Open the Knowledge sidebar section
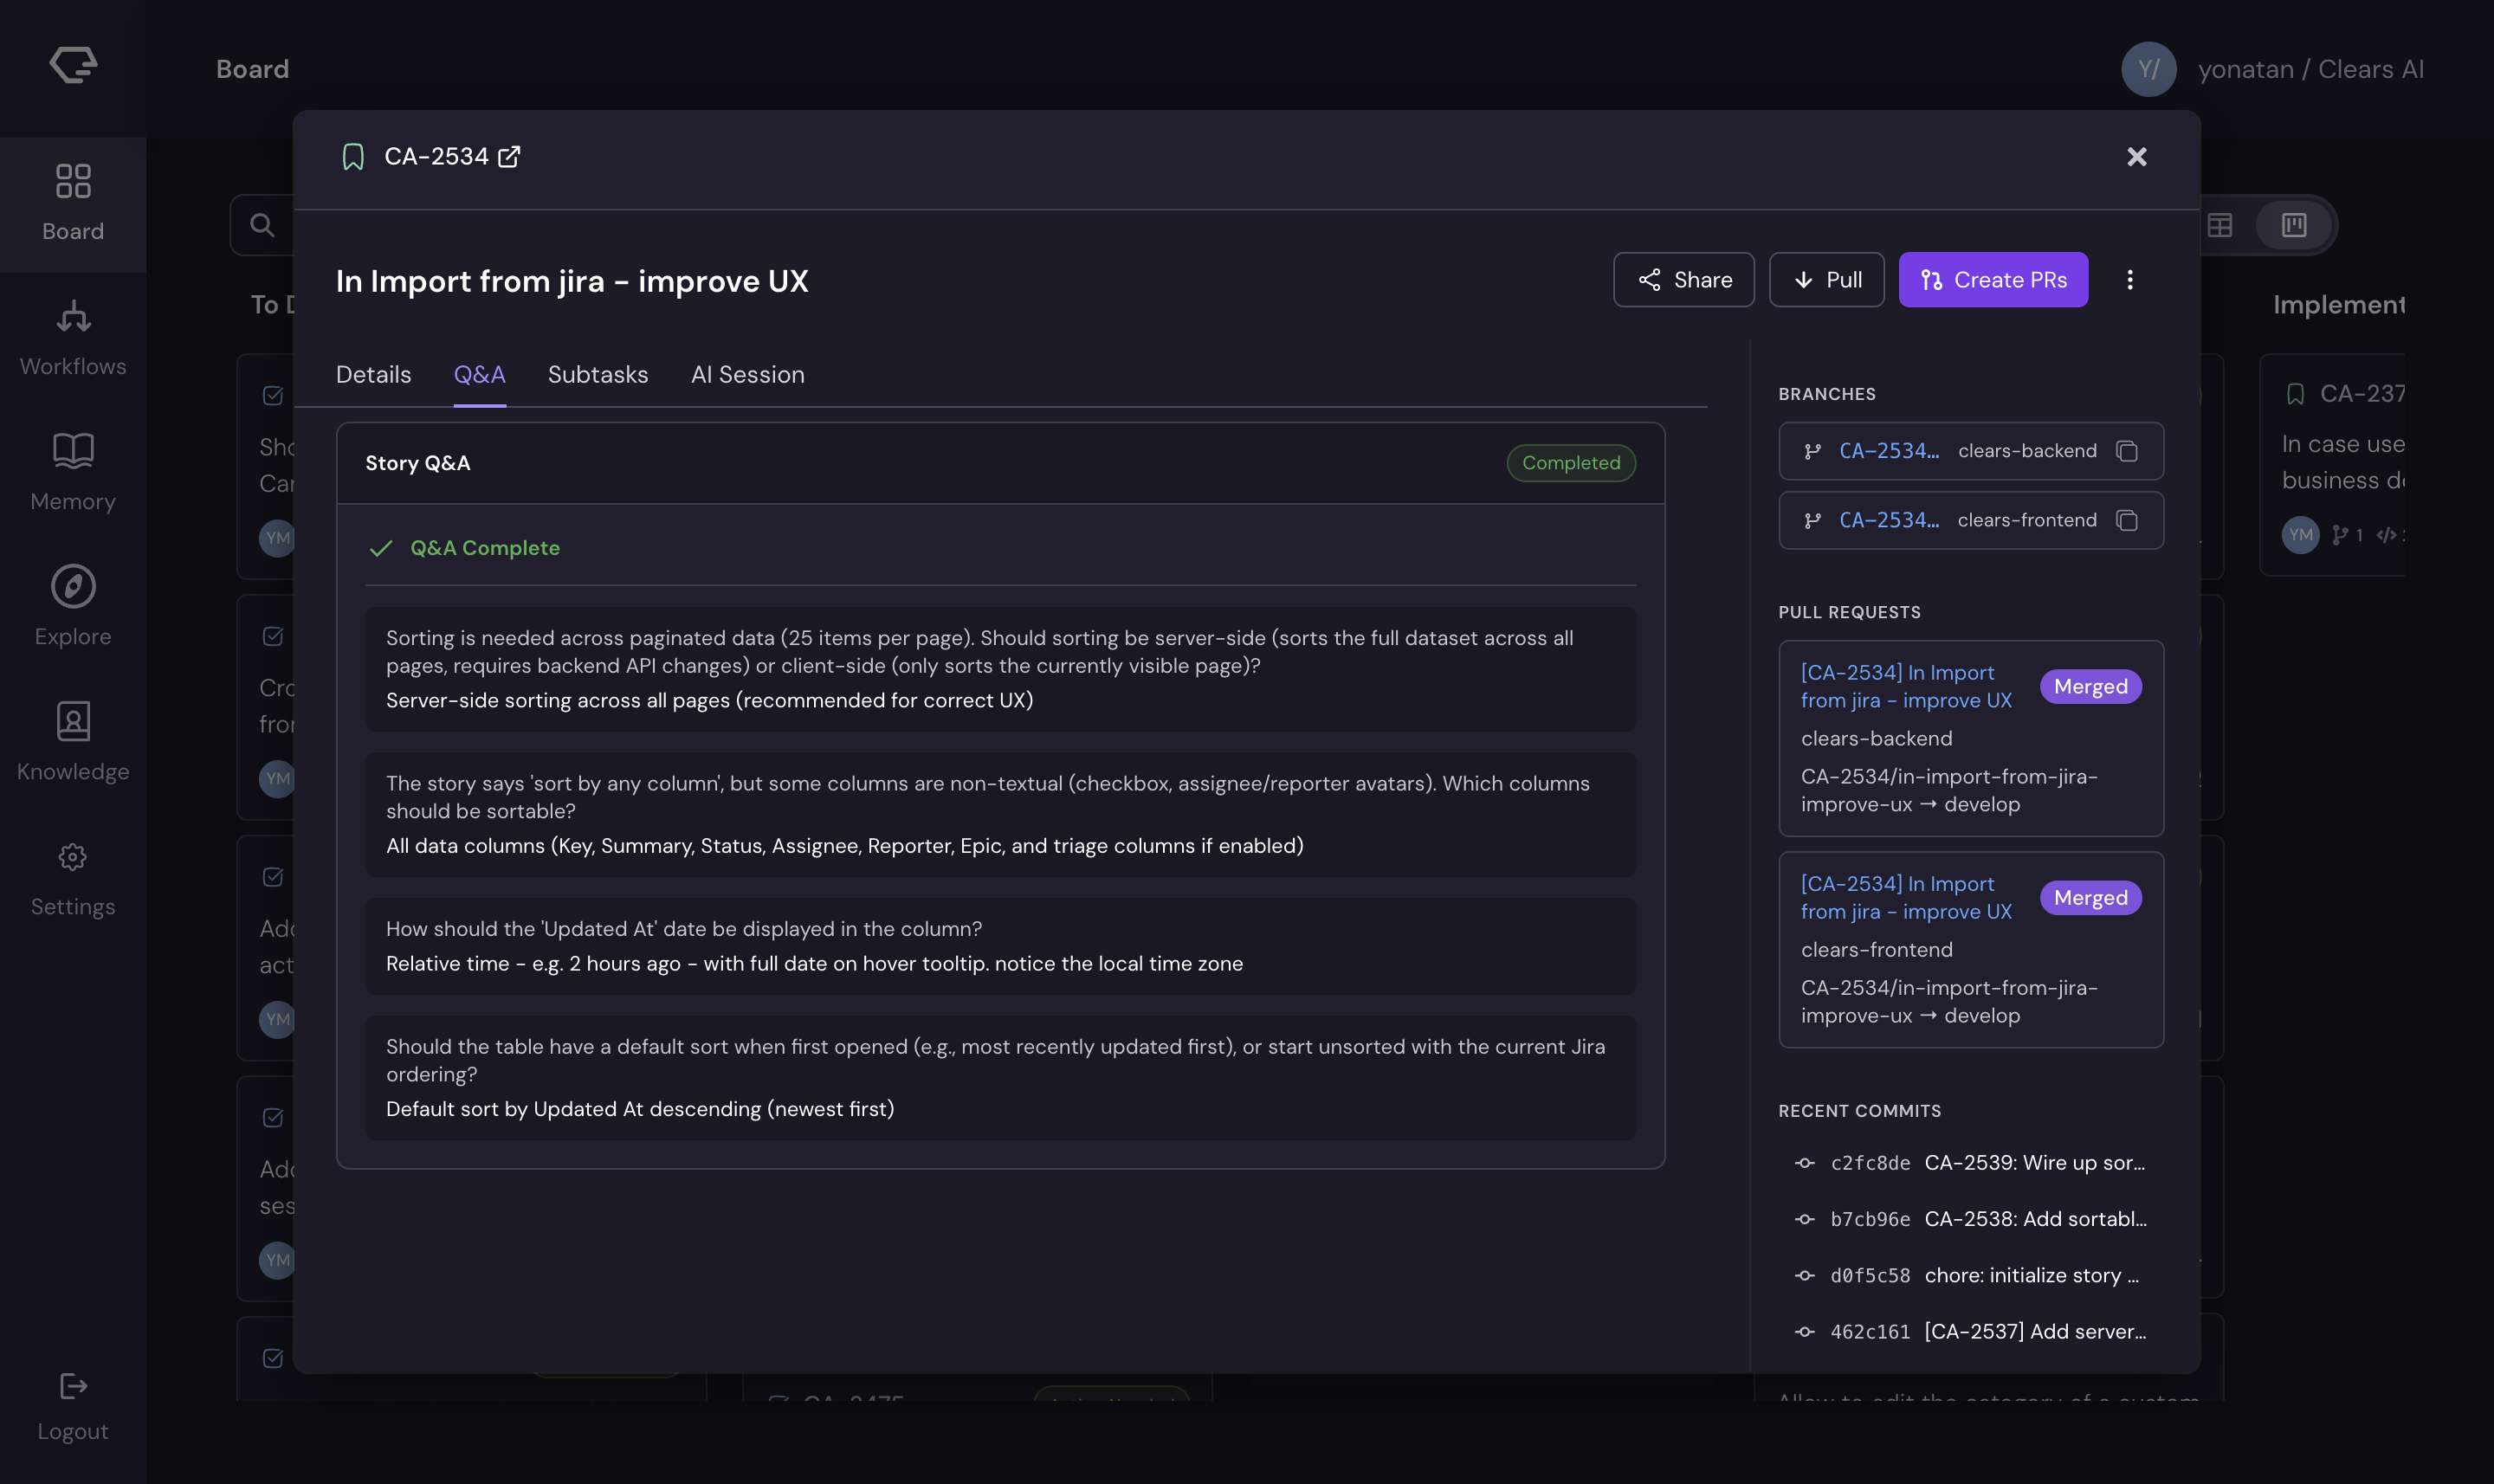 (73, 744)
